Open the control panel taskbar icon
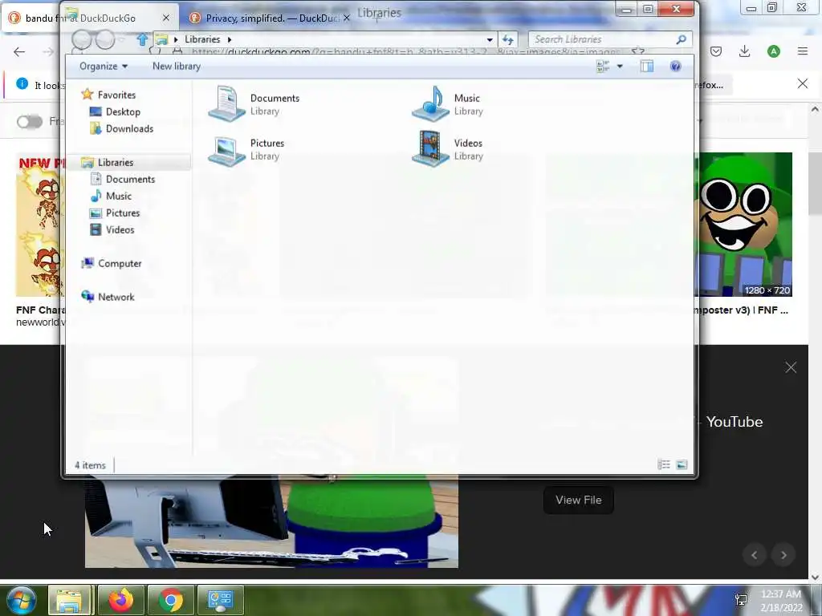 point(220,600)
